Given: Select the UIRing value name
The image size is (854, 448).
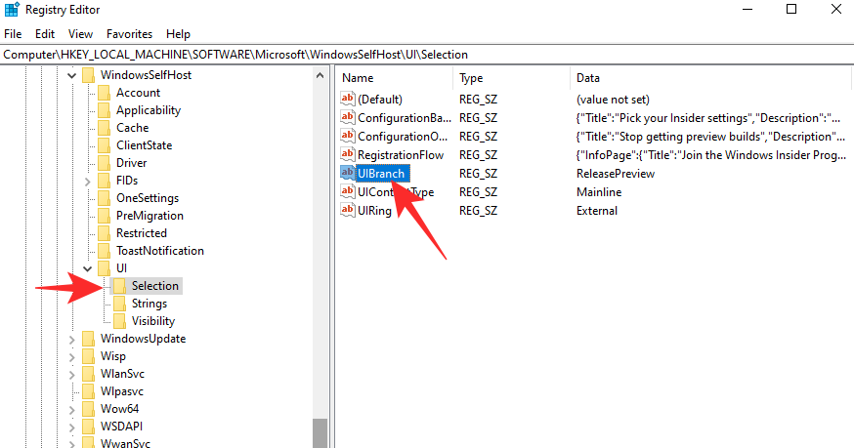Looking at the screenshot, I should 374,211.
